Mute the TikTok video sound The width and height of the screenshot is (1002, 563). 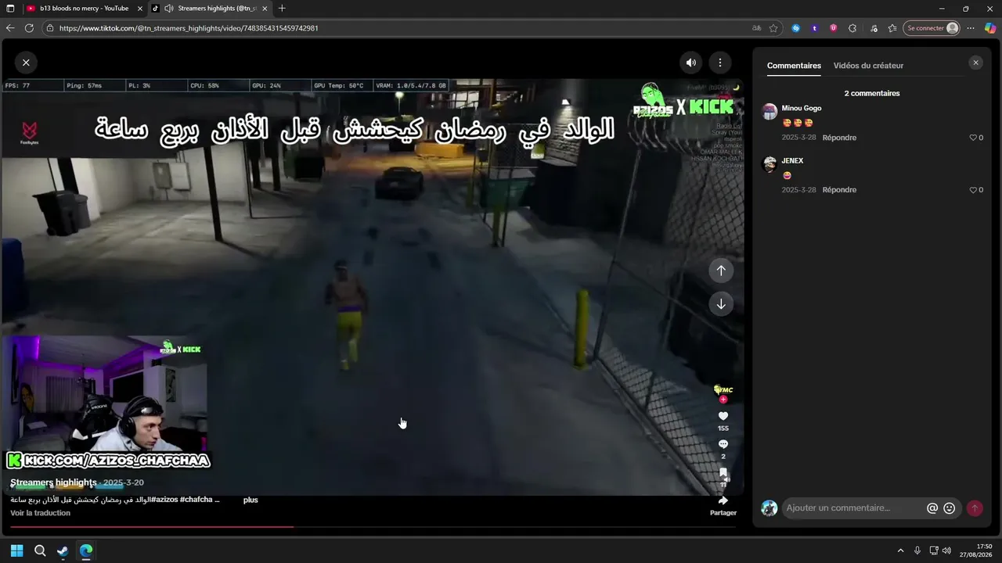pyautogui.click(x=691, y=63)
